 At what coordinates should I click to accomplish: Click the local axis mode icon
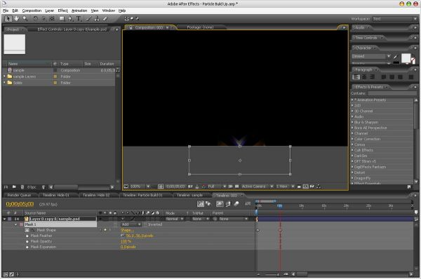click(127, 18)
